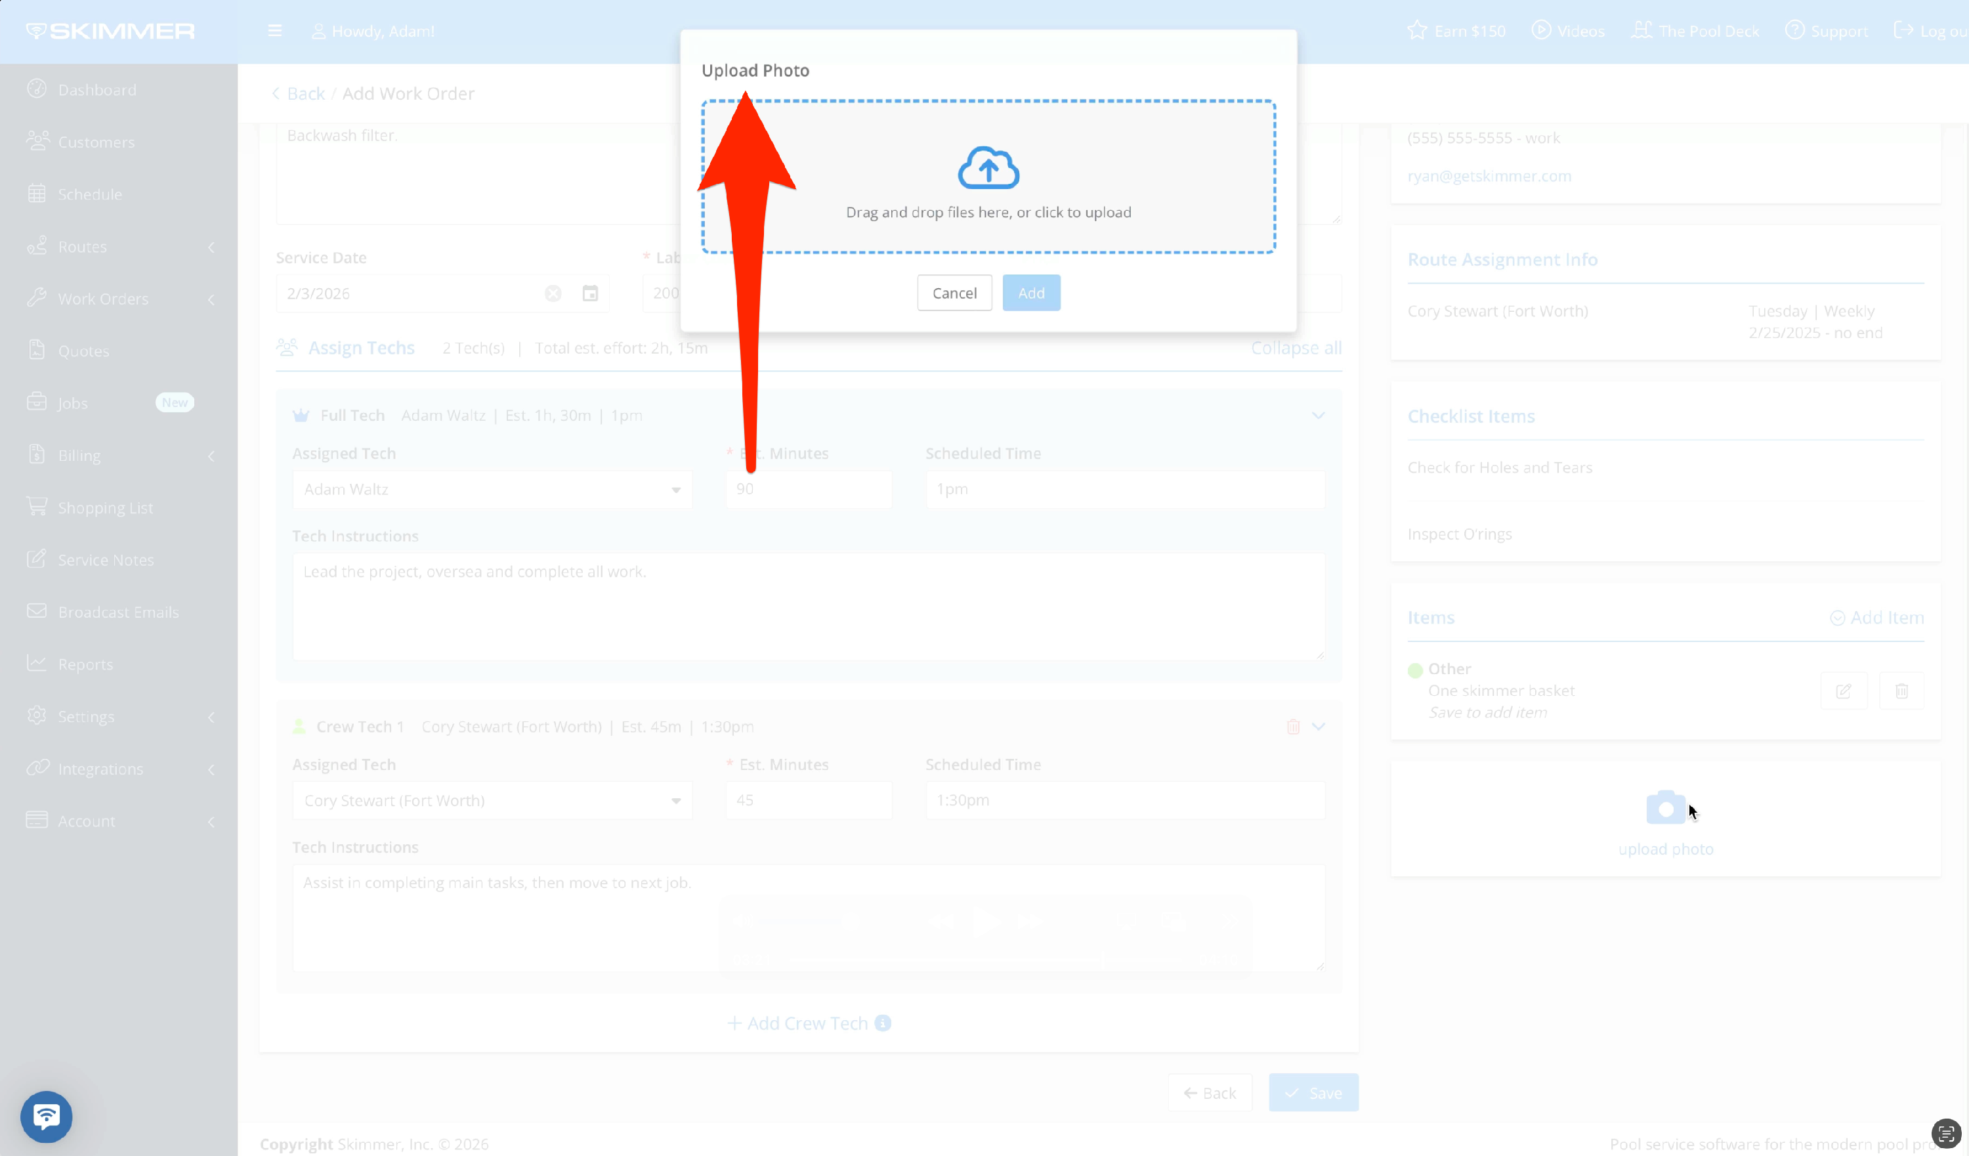Click the Scheduled Time 1pm field

click(1124, 489)
